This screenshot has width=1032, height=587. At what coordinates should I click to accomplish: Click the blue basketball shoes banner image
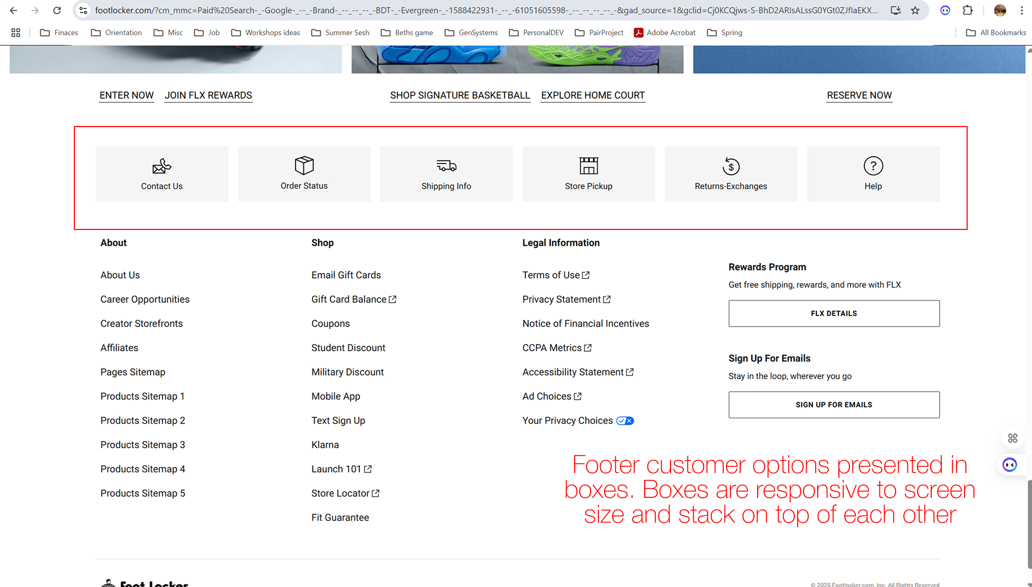point(518,59)
